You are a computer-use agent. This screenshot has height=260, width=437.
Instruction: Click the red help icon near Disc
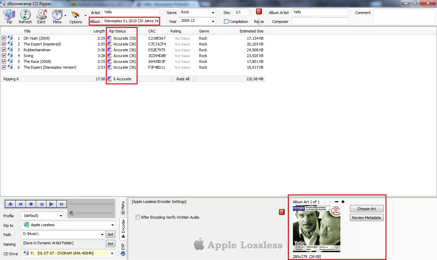[259, 12]
